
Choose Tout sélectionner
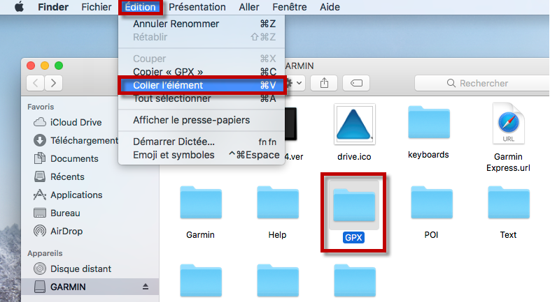202,98
